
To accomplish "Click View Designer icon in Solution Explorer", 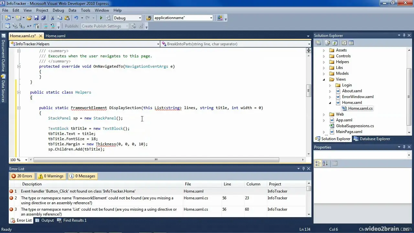I will pyautogui.click(x=351, y=43).
